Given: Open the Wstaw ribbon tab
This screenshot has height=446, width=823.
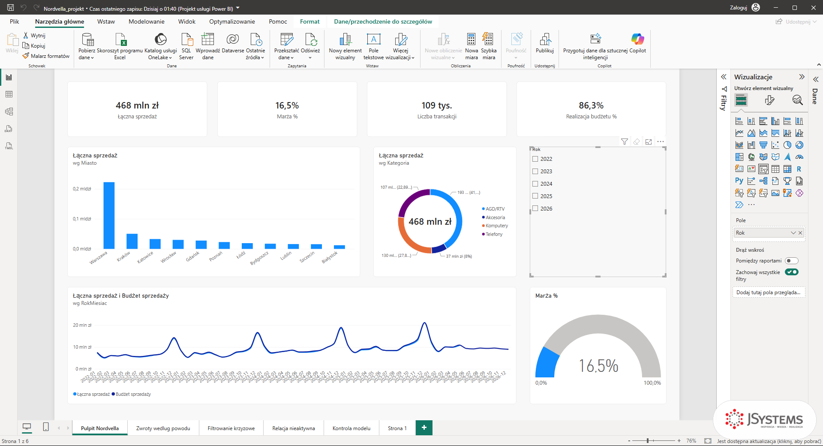Looking at the screenshot, I should [106, 21].
